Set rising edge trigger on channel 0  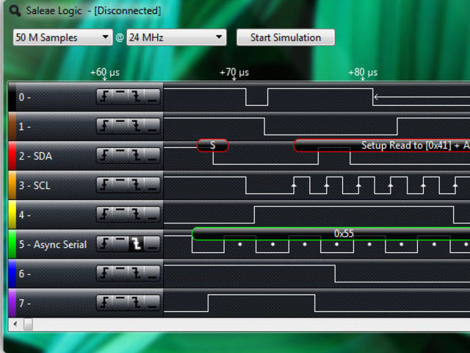coord(106,97)
